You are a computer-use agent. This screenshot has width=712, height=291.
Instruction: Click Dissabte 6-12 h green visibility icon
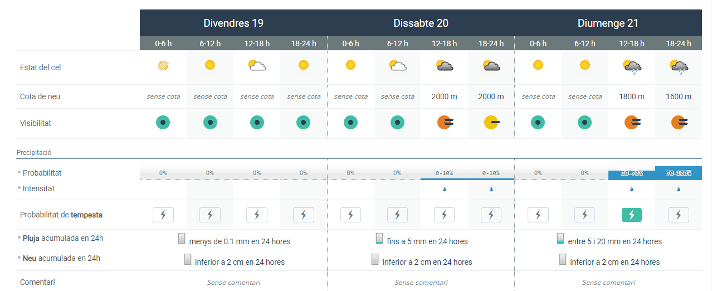397,122
